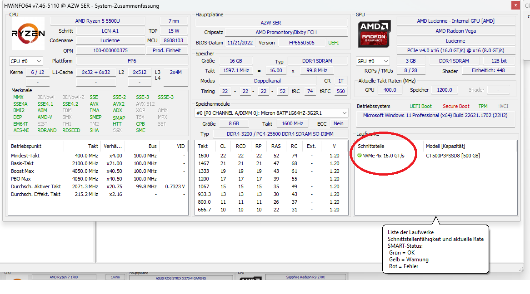Click the MCU 8608103 value
Screen dimensions: 530x294
(174, 40)
